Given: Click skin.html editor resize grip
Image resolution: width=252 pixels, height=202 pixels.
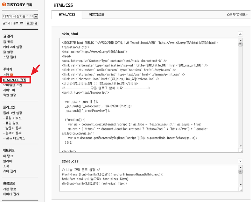Looking at the screenshot, I should [241, 151].
